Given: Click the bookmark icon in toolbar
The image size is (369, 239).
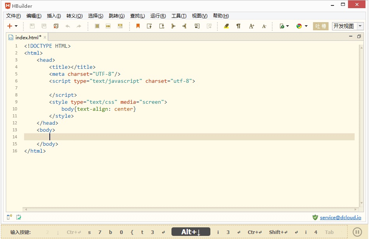Looking at the screenshot, I should 138,26.
